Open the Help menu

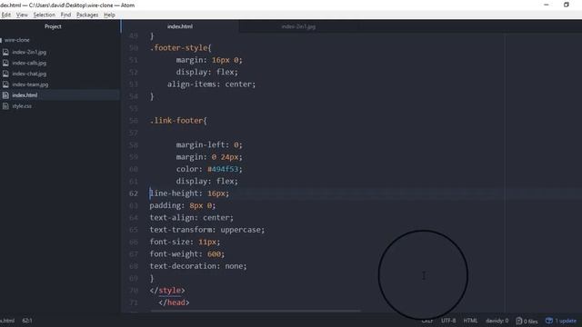109,15
